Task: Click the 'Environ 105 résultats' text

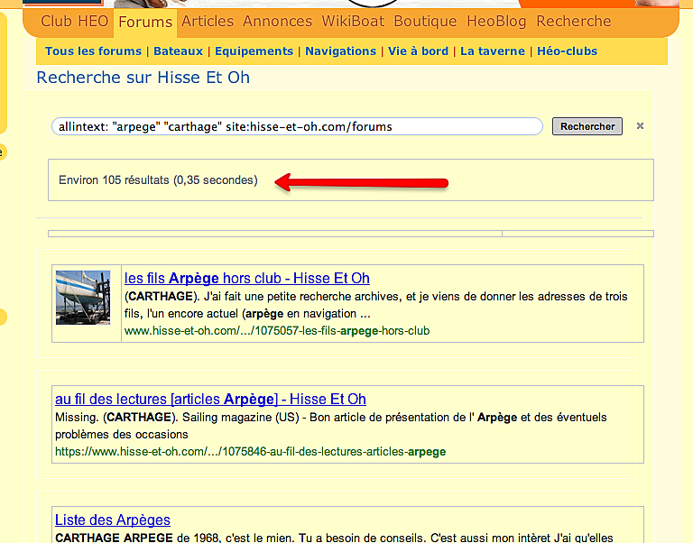Action: point(158,180)
